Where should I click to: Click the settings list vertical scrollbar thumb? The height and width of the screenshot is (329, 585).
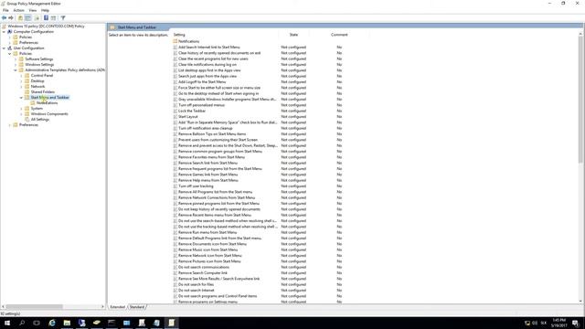[x=580, y=99]
